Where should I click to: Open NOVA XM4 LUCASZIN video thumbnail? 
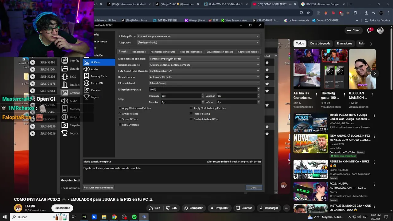310,143
